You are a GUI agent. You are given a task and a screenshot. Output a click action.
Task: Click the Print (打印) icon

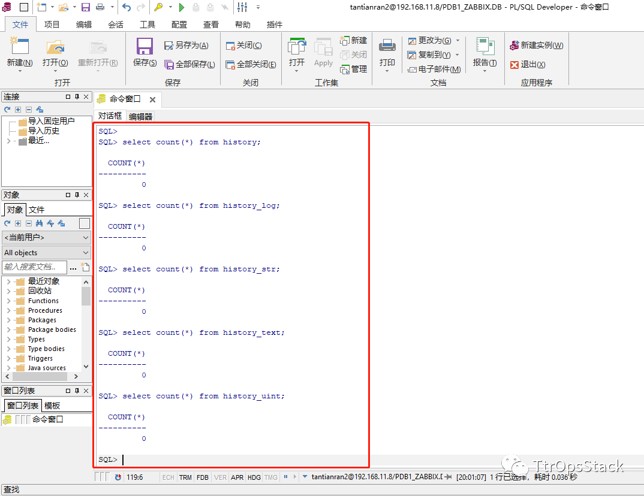[x=386, y=47]
